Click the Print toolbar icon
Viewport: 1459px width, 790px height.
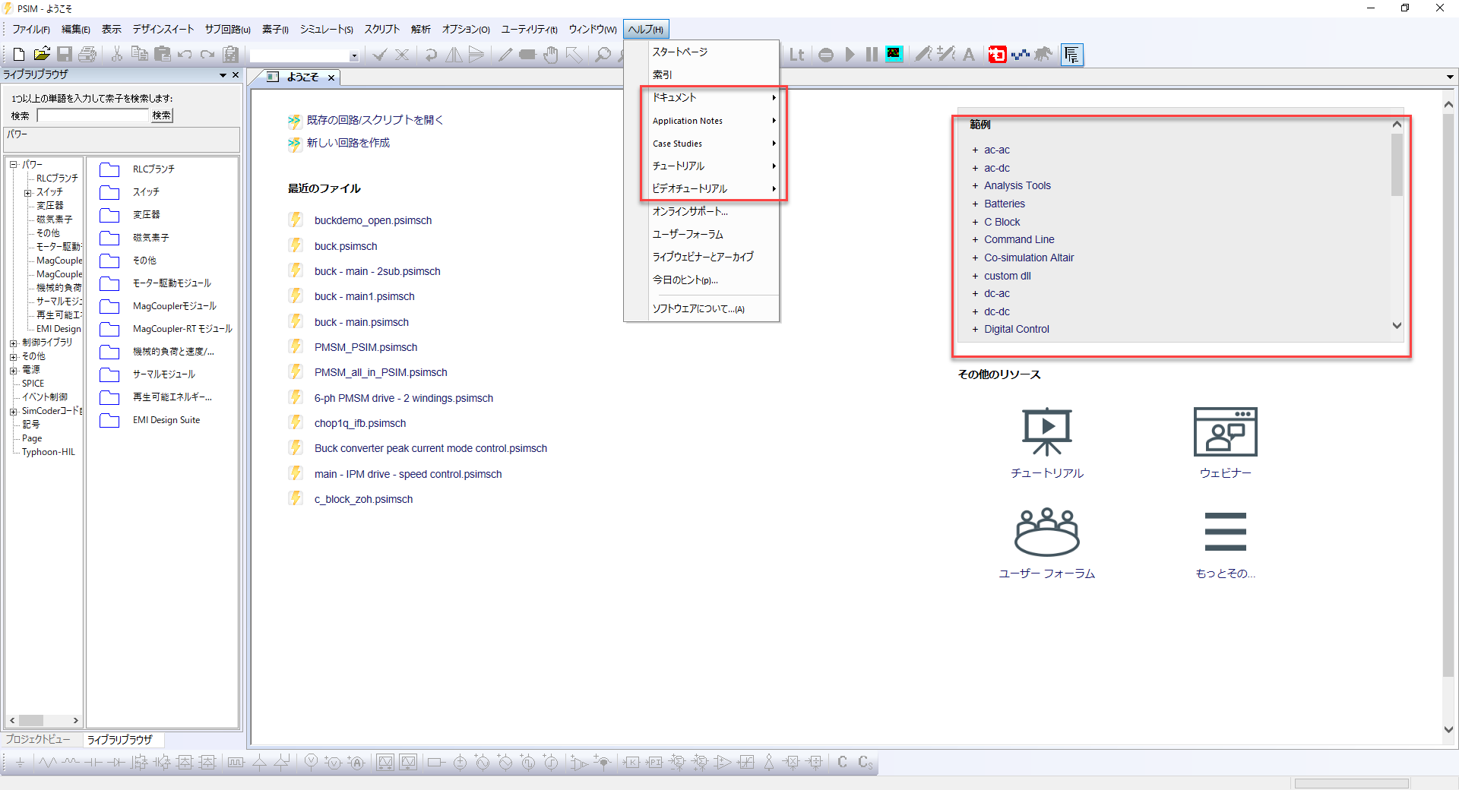(87, 54)
